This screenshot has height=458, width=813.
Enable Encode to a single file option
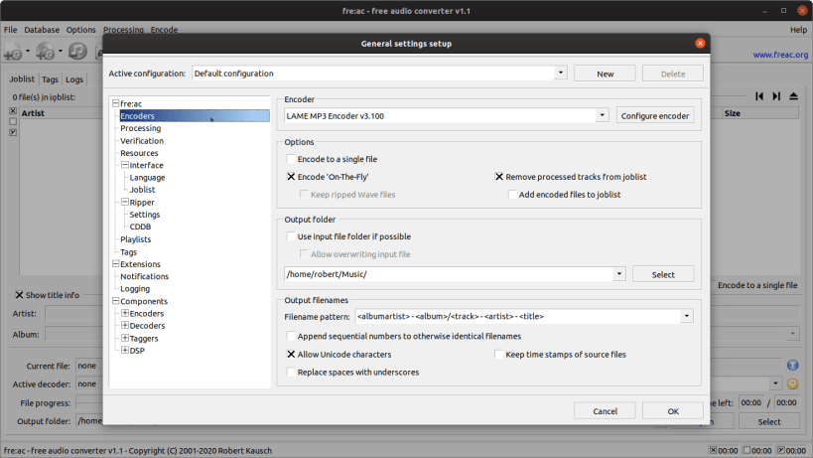coord(292,159)
